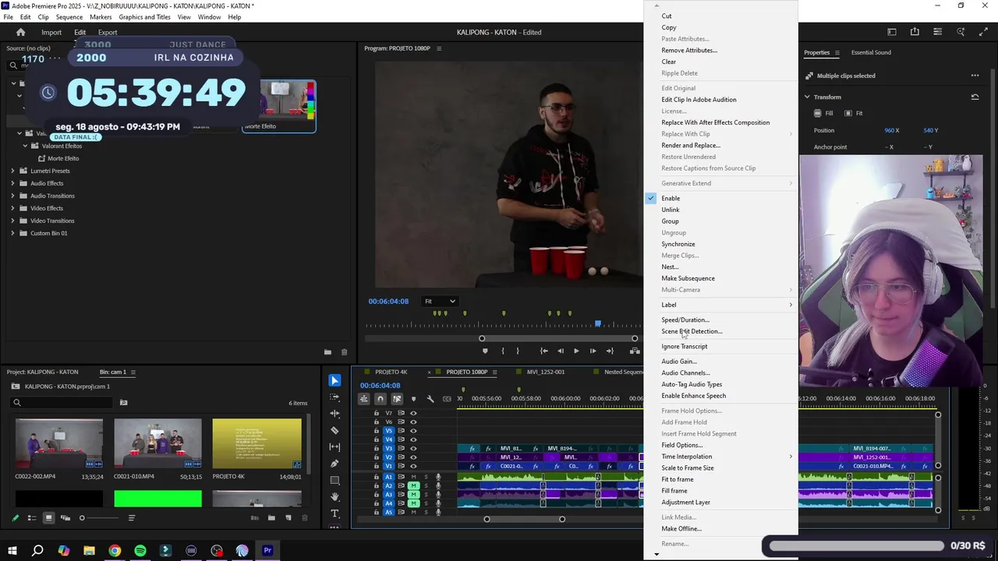The image size is (998, 561).
Task: Open the Export workspace
Action: pyautogui.click(x=108, y=32)
